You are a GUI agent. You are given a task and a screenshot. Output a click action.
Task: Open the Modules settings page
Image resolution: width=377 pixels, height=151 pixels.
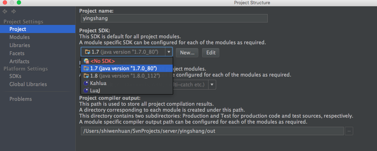click(20, 37)
